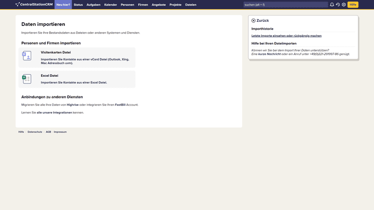The image size is (374, 210).
Task: Switch to the Firmen section
Action: click(x=143, y=5)
